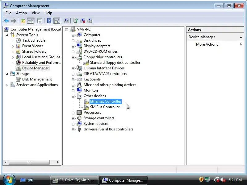The height and width of the screenshot is (185, 247).
Task: Click Scan for hardware changes icon
Action: coord(66,21)
